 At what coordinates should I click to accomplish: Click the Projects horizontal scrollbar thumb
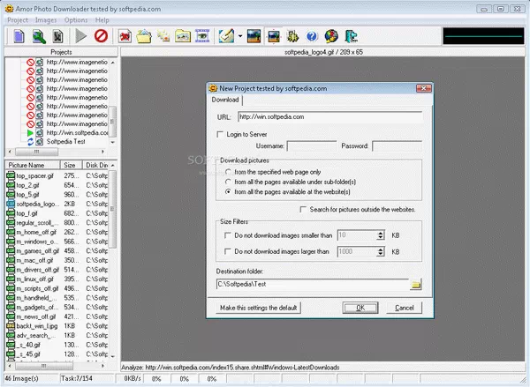point(36,152)
